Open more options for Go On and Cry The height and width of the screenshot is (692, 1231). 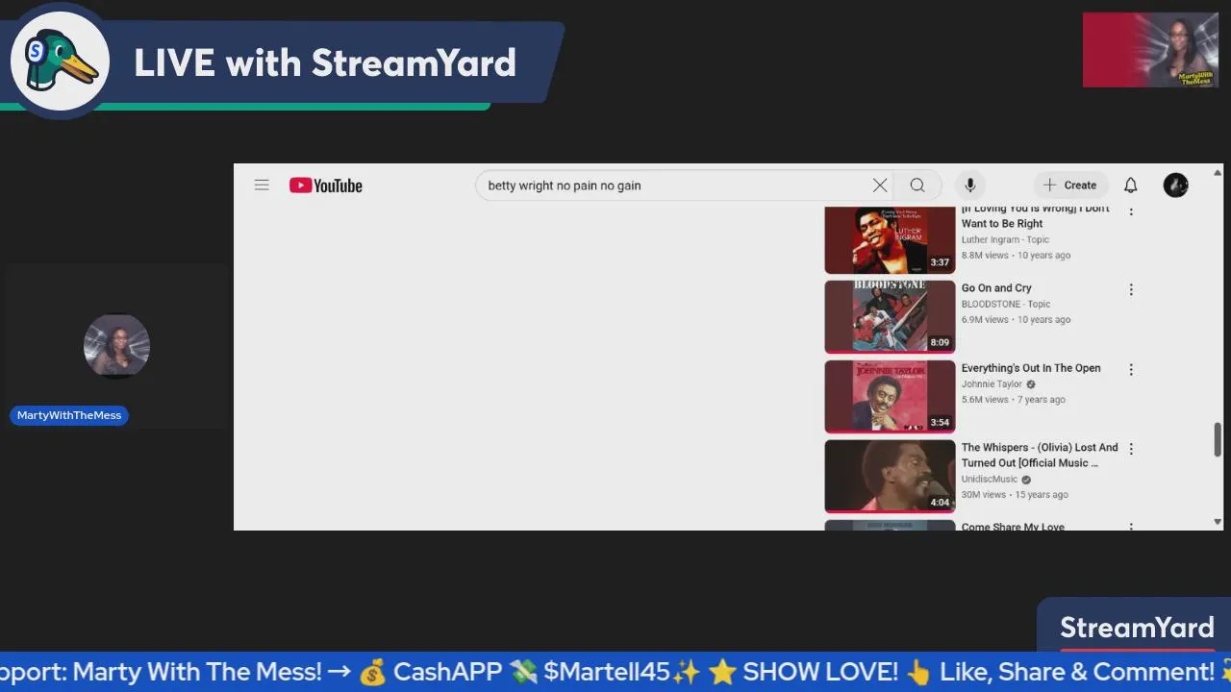(x=1131, y=289)
